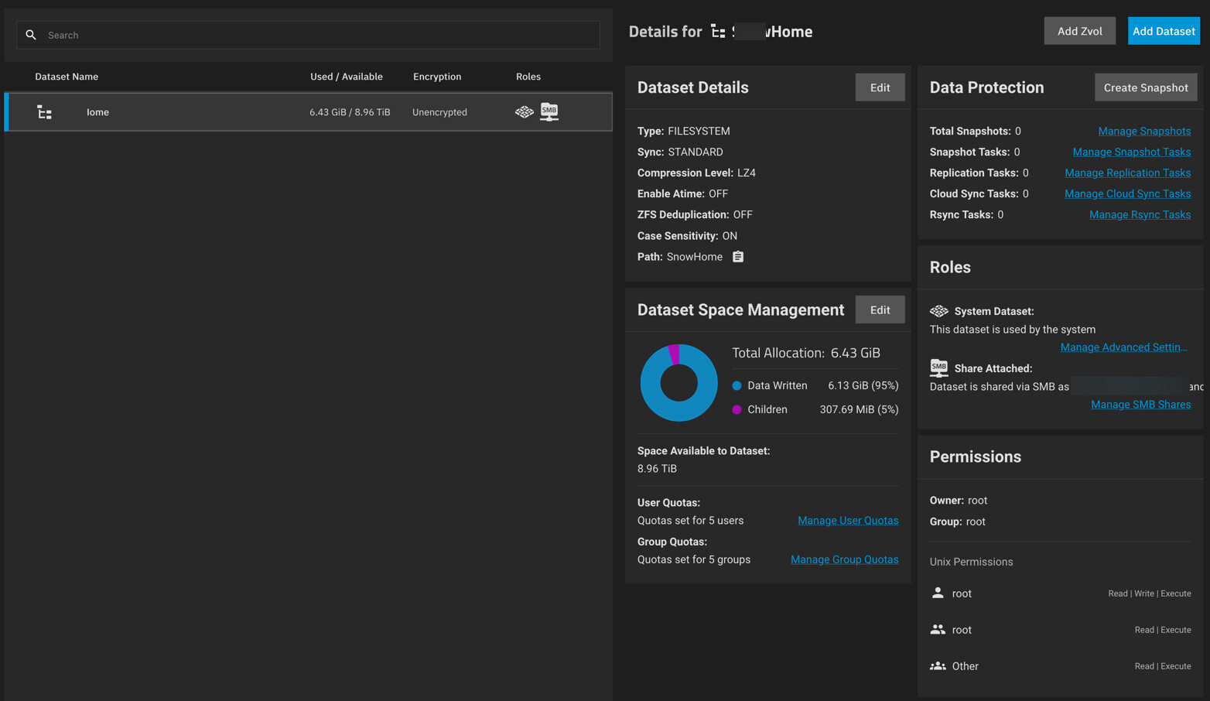Open Manage Replication Tasks link
1210x701 pixels.
click(x=1126, y=173)
